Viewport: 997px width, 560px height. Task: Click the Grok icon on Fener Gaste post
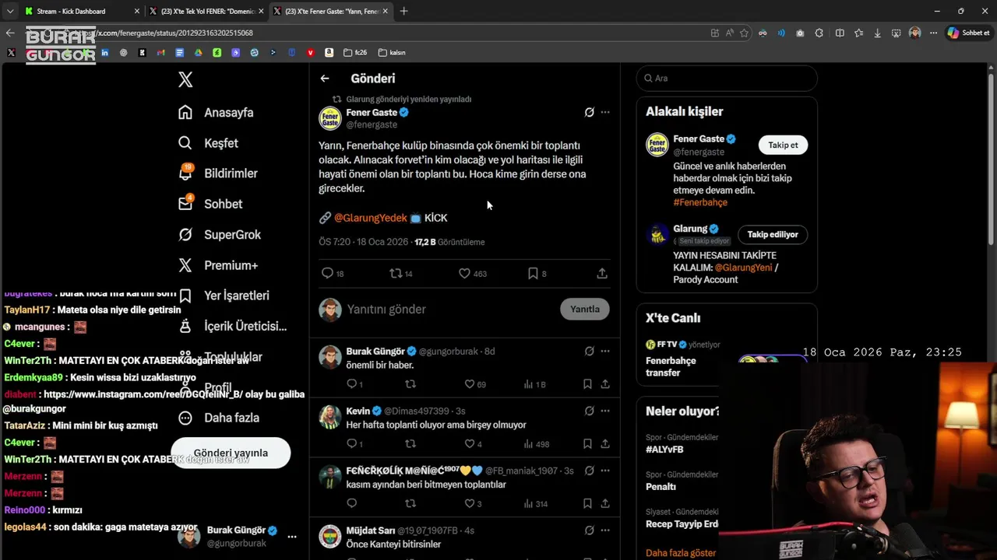590,112
